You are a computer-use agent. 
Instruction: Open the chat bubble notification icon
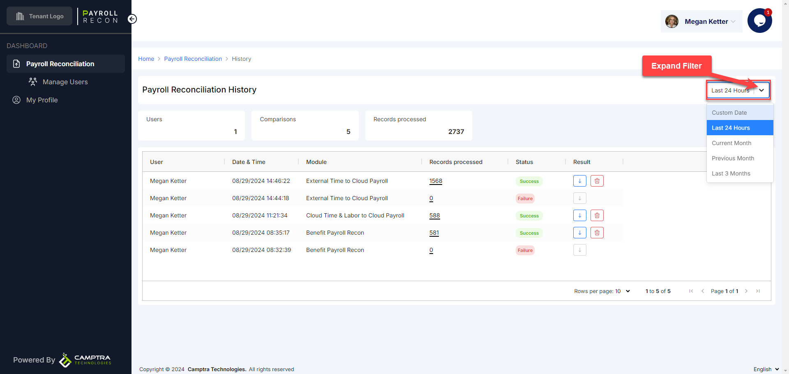pyautogui.click(x=759, y=21)
